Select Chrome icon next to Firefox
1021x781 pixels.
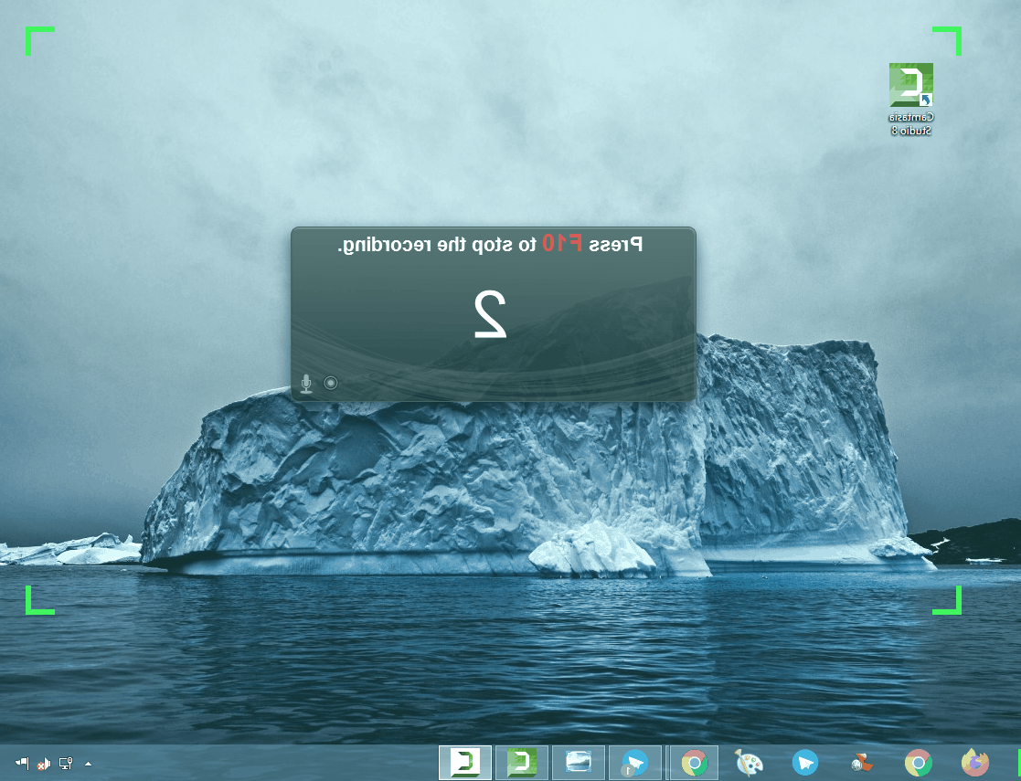point(918,762)
